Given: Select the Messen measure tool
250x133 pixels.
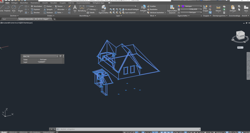Looking at the screenshot, I should pos(218,9).
